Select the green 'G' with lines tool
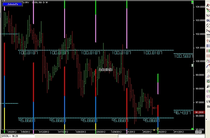Viewport: 210px width, 138px height. 208,81
